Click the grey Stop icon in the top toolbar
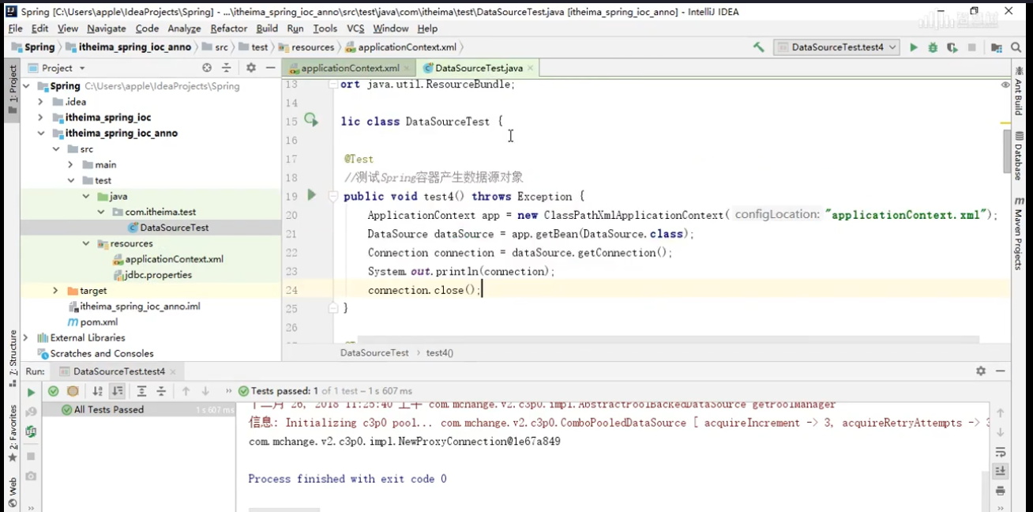The height and width of the screenshot is (512, 1033). point(972,47)
